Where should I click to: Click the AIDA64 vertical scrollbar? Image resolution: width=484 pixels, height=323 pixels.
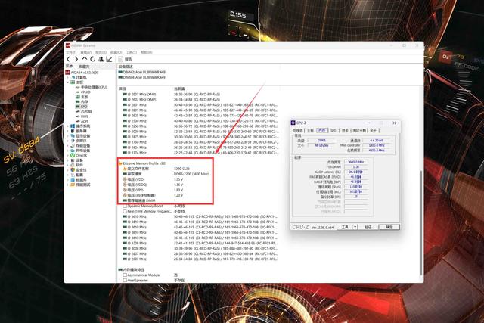[x=421, y=222]
